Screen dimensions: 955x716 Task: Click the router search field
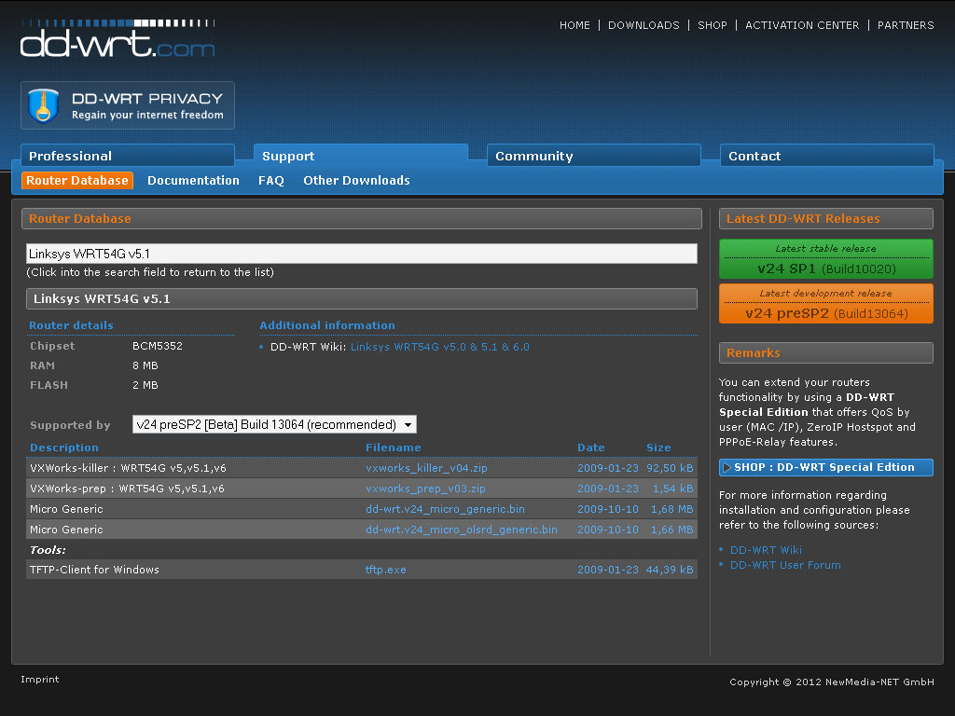point(362,254)
